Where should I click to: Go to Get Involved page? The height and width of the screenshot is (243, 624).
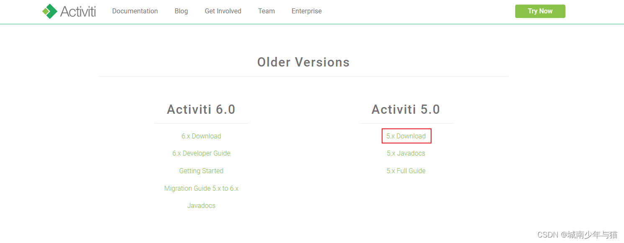(x=223, y=11)
